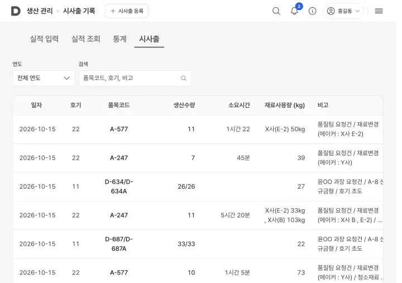Go to 생산 관리 breadcrumb
402x283 pixels.
(40, 11)
